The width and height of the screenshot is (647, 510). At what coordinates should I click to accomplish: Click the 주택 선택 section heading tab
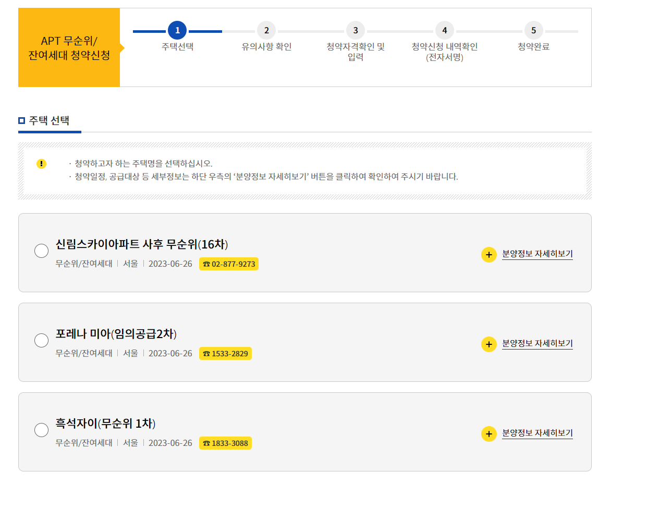tap(50, 121)
